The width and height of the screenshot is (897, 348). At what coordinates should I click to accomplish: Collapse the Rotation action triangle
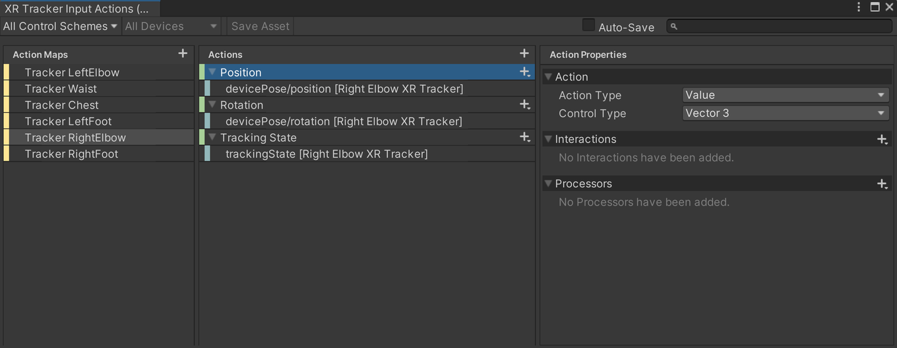[x=212, y=105]
